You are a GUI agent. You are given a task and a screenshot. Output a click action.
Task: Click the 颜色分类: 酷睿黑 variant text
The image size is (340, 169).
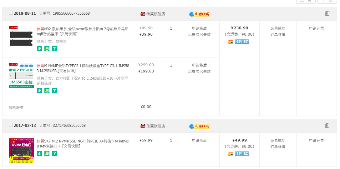coord(52,41)
